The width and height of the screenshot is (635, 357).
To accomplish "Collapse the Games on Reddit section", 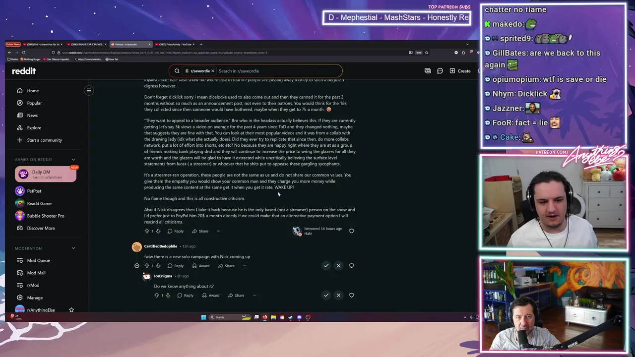I will 73,160.
